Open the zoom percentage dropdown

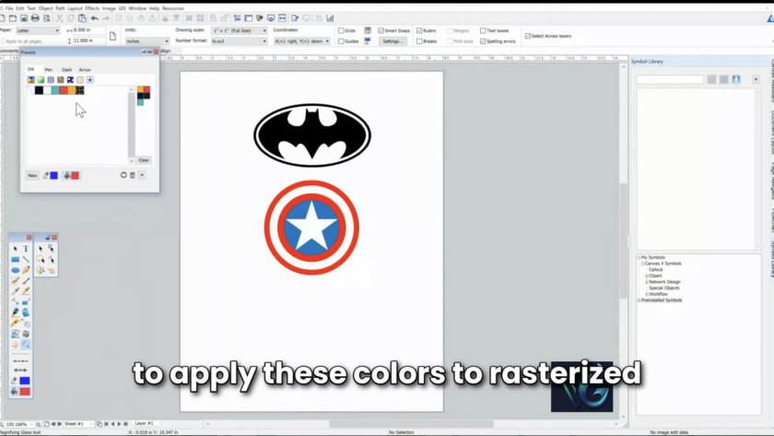pos(31,424)
